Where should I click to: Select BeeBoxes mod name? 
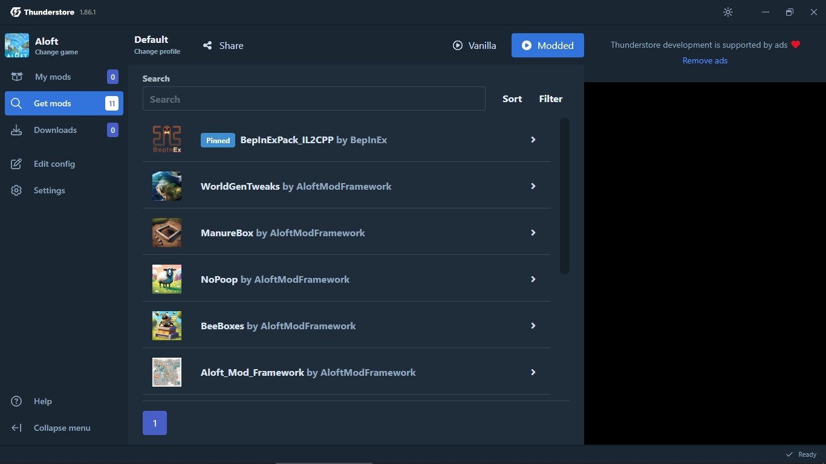pos(223,326)
